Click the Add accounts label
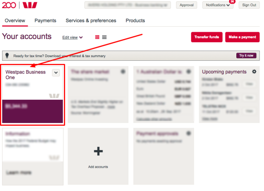Screen dimensions: 264x191 pos(98,167)
